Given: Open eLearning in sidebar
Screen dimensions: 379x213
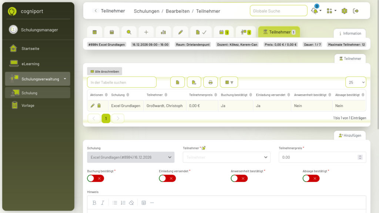Looking at the screenshot, I should [37, 64].
